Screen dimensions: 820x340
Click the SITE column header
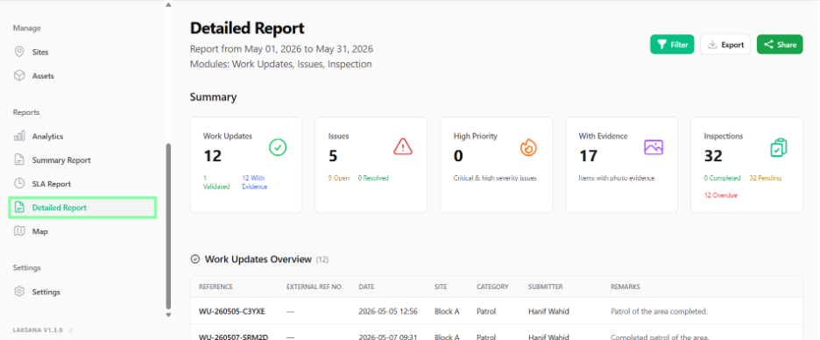[441, 287]
